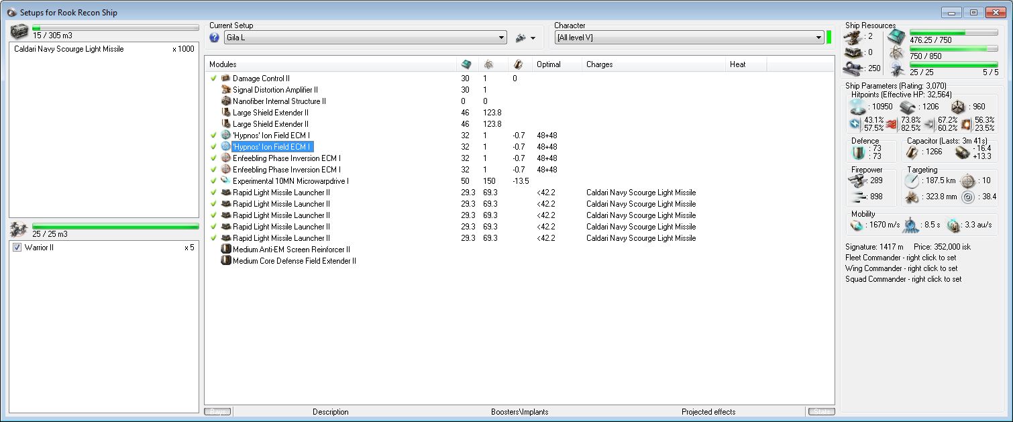Toggle the Experimental 10MN Microwarpdrive I checkmark
The height and width of the screenshot is (422, 1013).
213,181
